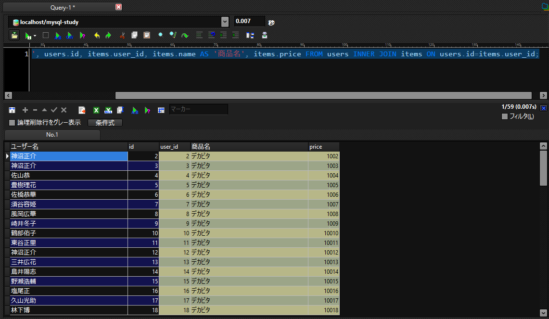
Task: Click the user_id column header
Action: coord(174,147)
